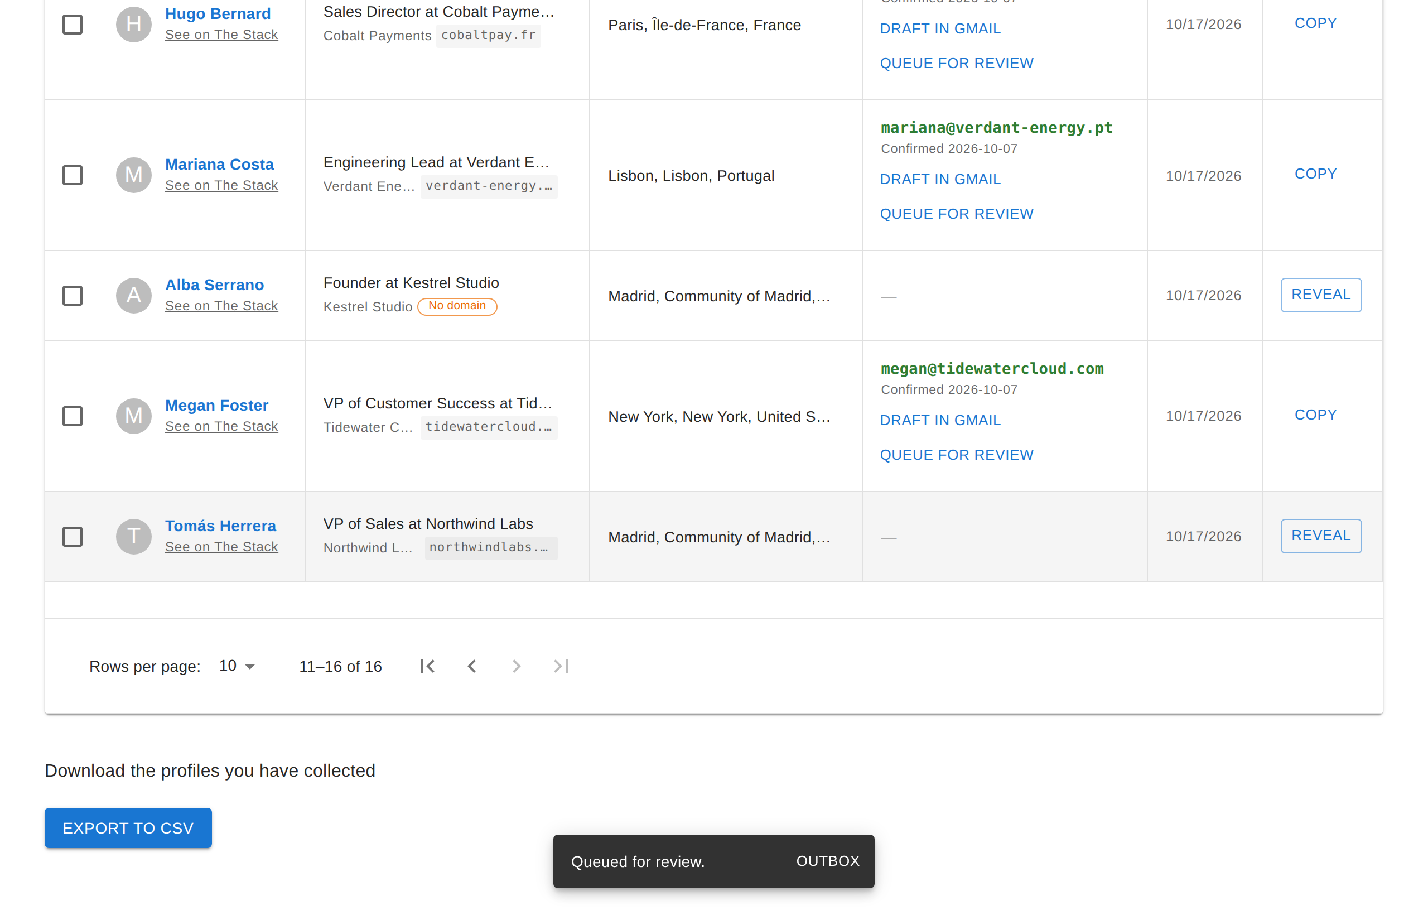
Task: Click 'Engineering Lead at Verdant E…' title
Action: 436,162
